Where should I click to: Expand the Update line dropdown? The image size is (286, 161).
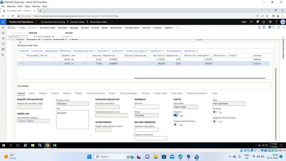click(x=157, y=51)
